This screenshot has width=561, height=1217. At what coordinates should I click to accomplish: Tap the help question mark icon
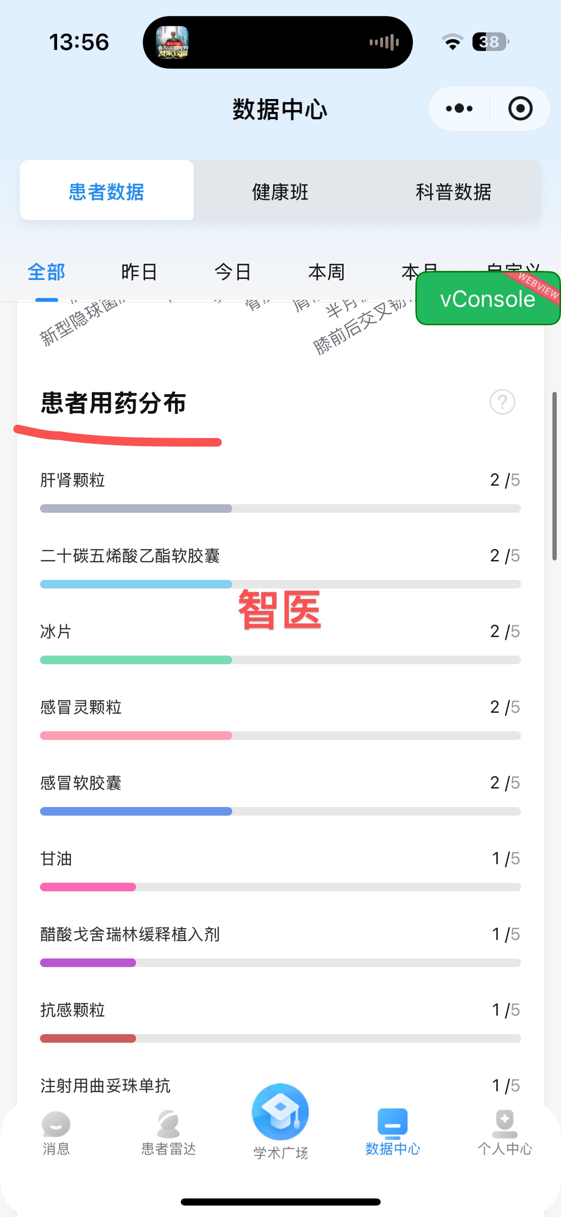pyautogui.click(x=502, y=402)
